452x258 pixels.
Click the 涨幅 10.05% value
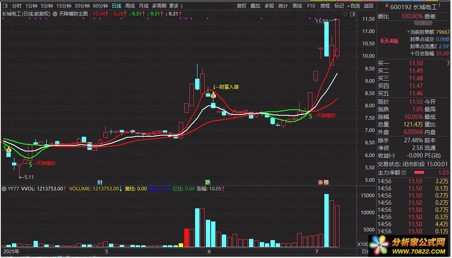(x=413, y=116)
